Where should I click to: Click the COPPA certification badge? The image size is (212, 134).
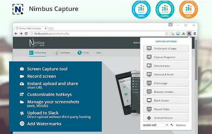[x=165, y=10]
